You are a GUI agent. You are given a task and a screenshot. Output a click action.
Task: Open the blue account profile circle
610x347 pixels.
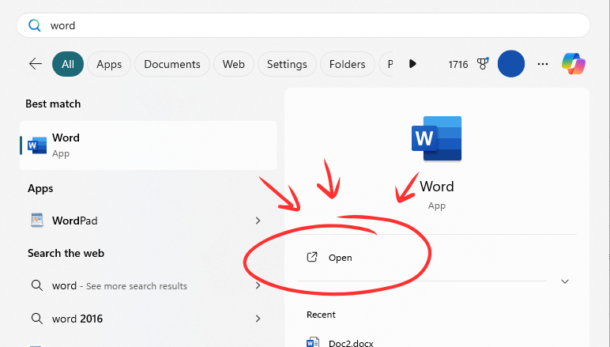(x=510, y=64)
